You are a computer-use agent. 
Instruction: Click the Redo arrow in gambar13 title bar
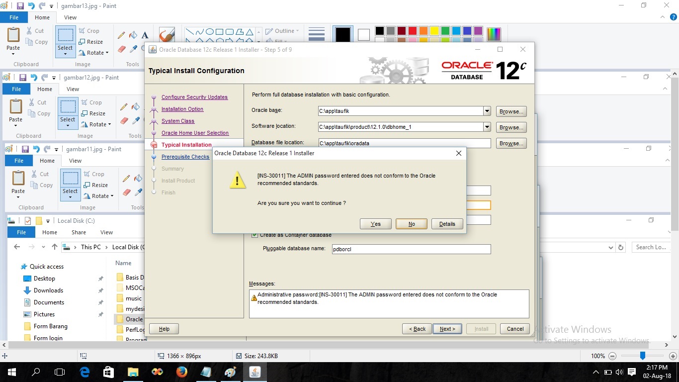tap(42, 6)
